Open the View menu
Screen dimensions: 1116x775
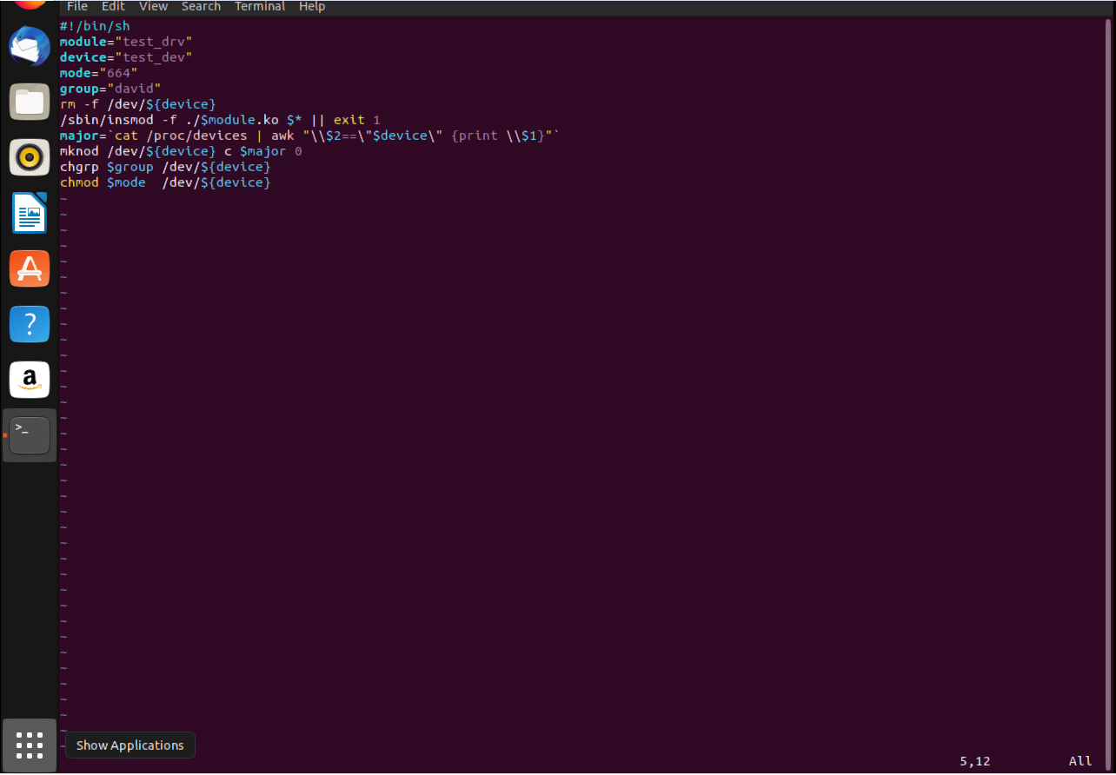[153, 7]
